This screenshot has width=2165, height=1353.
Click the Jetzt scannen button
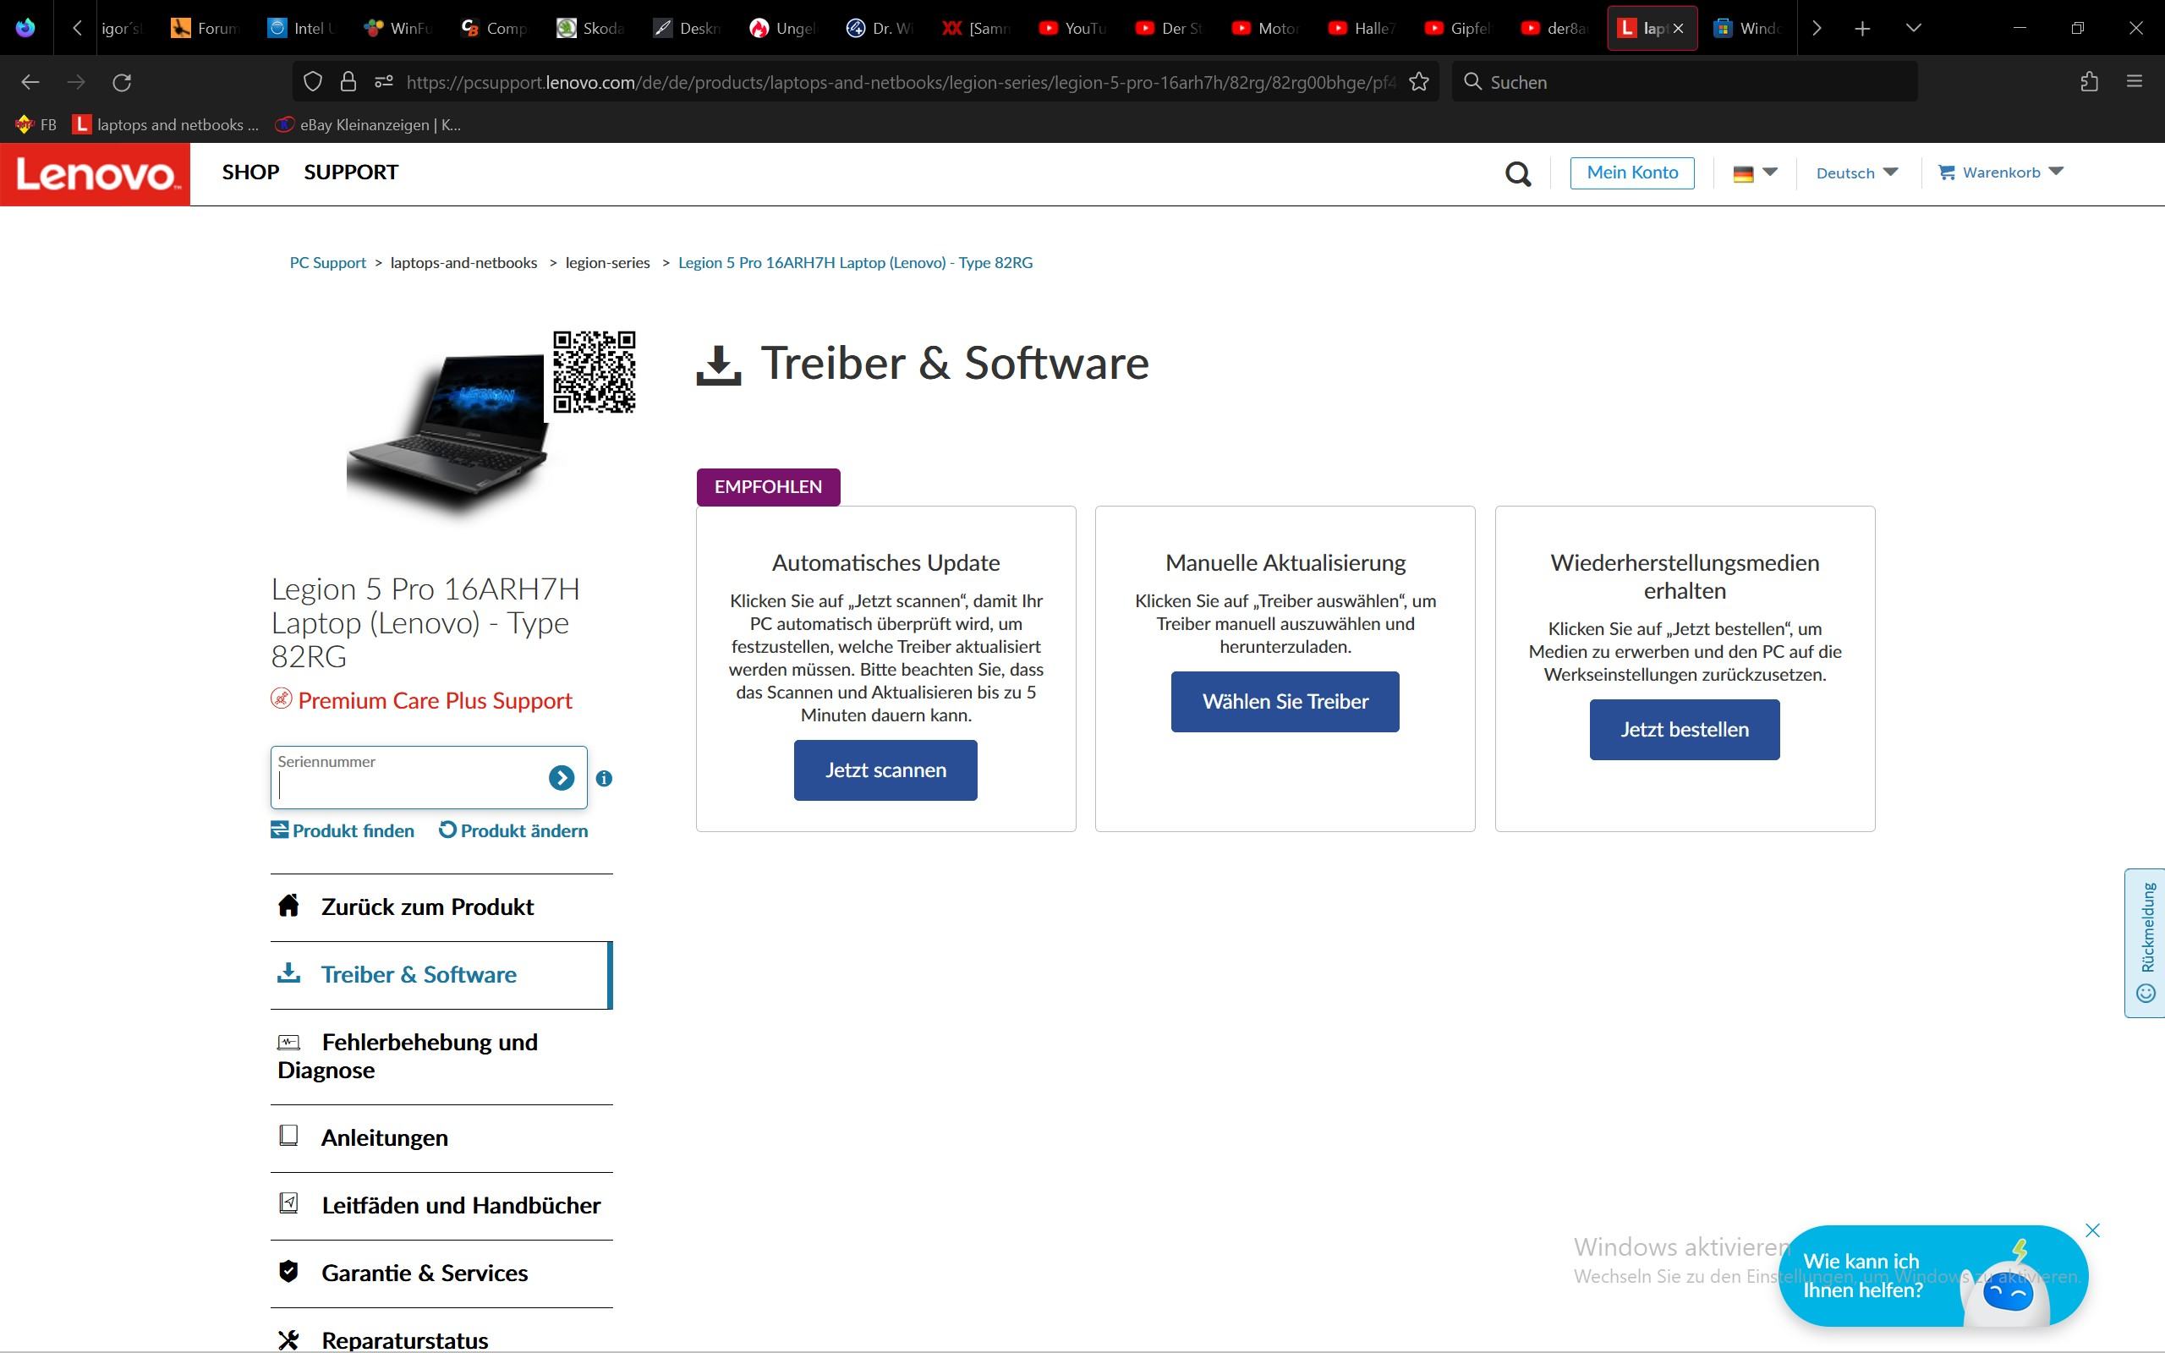click(x=885, y=770)
